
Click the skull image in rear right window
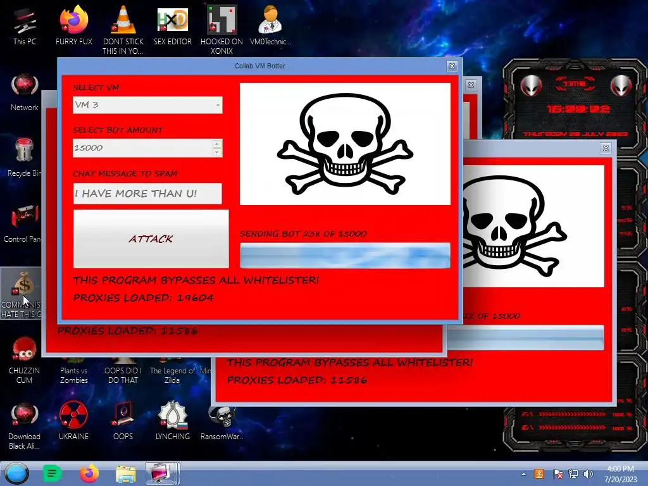coord(533,226)
